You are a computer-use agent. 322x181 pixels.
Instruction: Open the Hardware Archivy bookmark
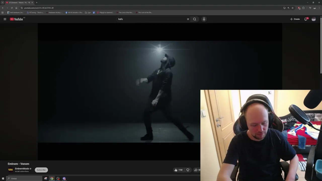(x=55, y=12)
